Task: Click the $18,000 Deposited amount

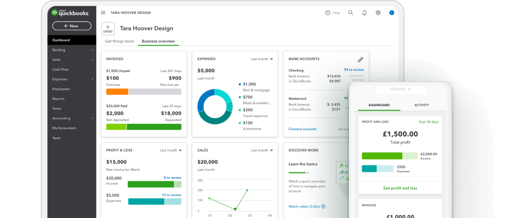Action: pos(171,114)
